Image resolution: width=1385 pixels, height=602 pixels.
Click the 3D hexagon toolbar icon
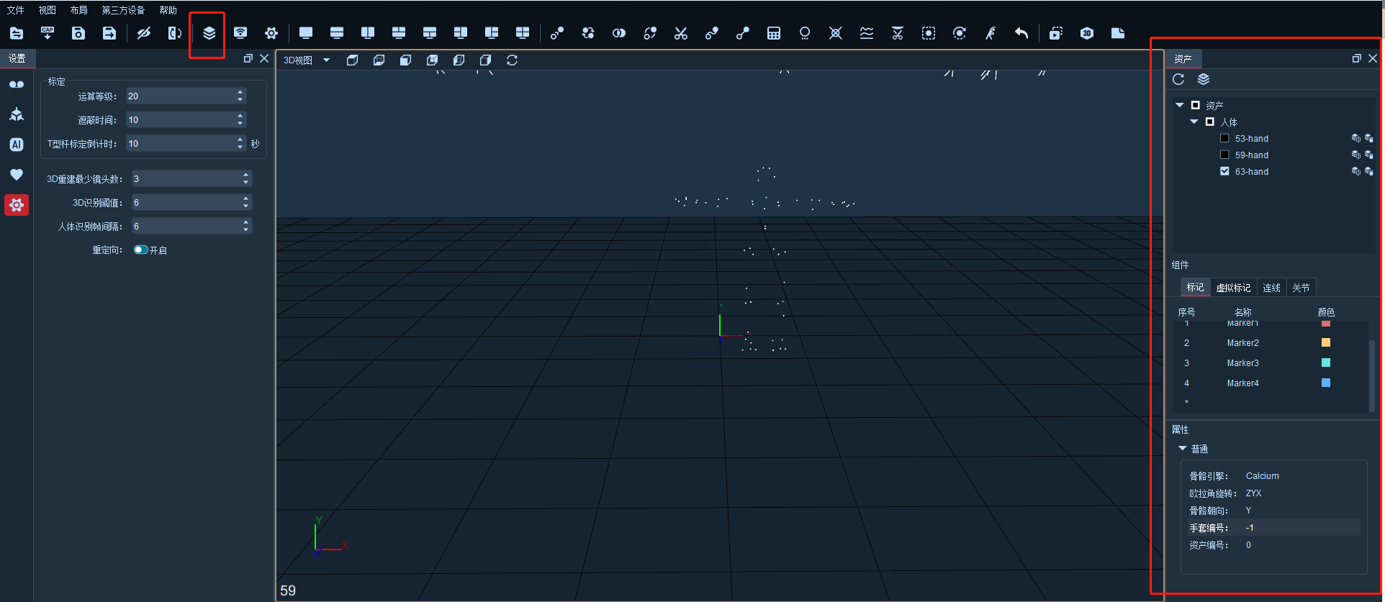click(1087, 33)
